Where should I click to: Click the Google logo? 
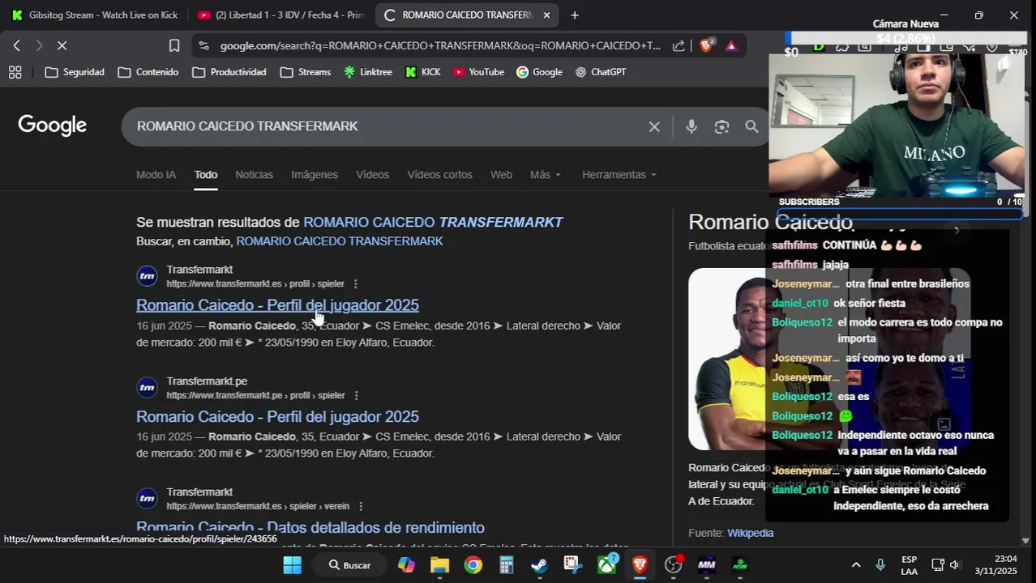(x=53, y=126)
